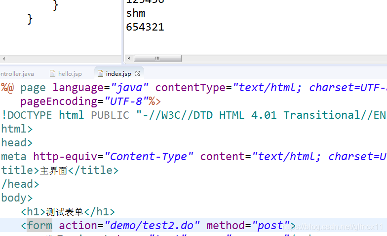Click the html> tag line
This screenshot has width=387, height=236.
17,129
